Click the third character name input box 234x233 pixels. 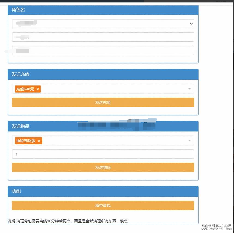coord(103,50)
